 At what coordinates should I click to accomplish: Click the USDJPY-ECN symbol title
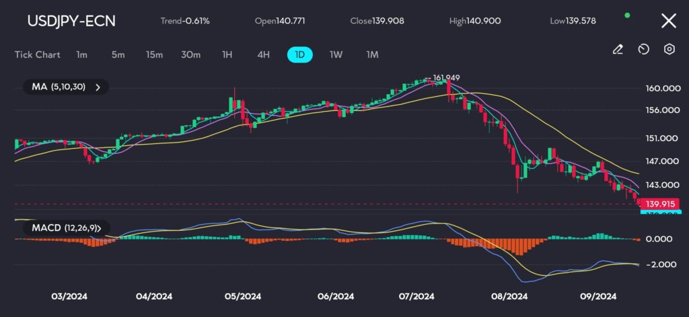tap(71, 21)
